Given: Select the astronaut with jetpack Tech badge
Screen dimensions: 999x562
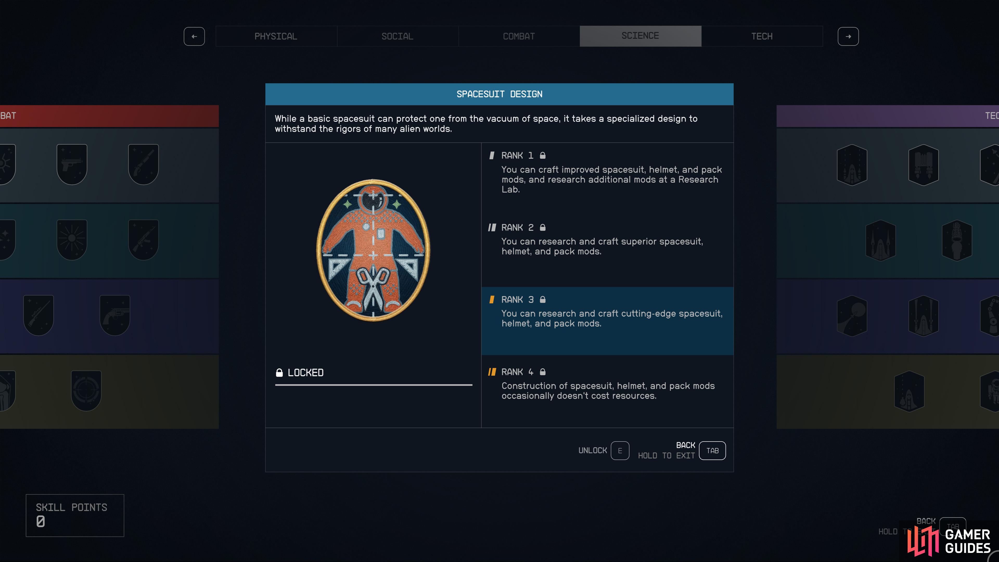Looking at the screenshot, I should click(x=990, y=391).
